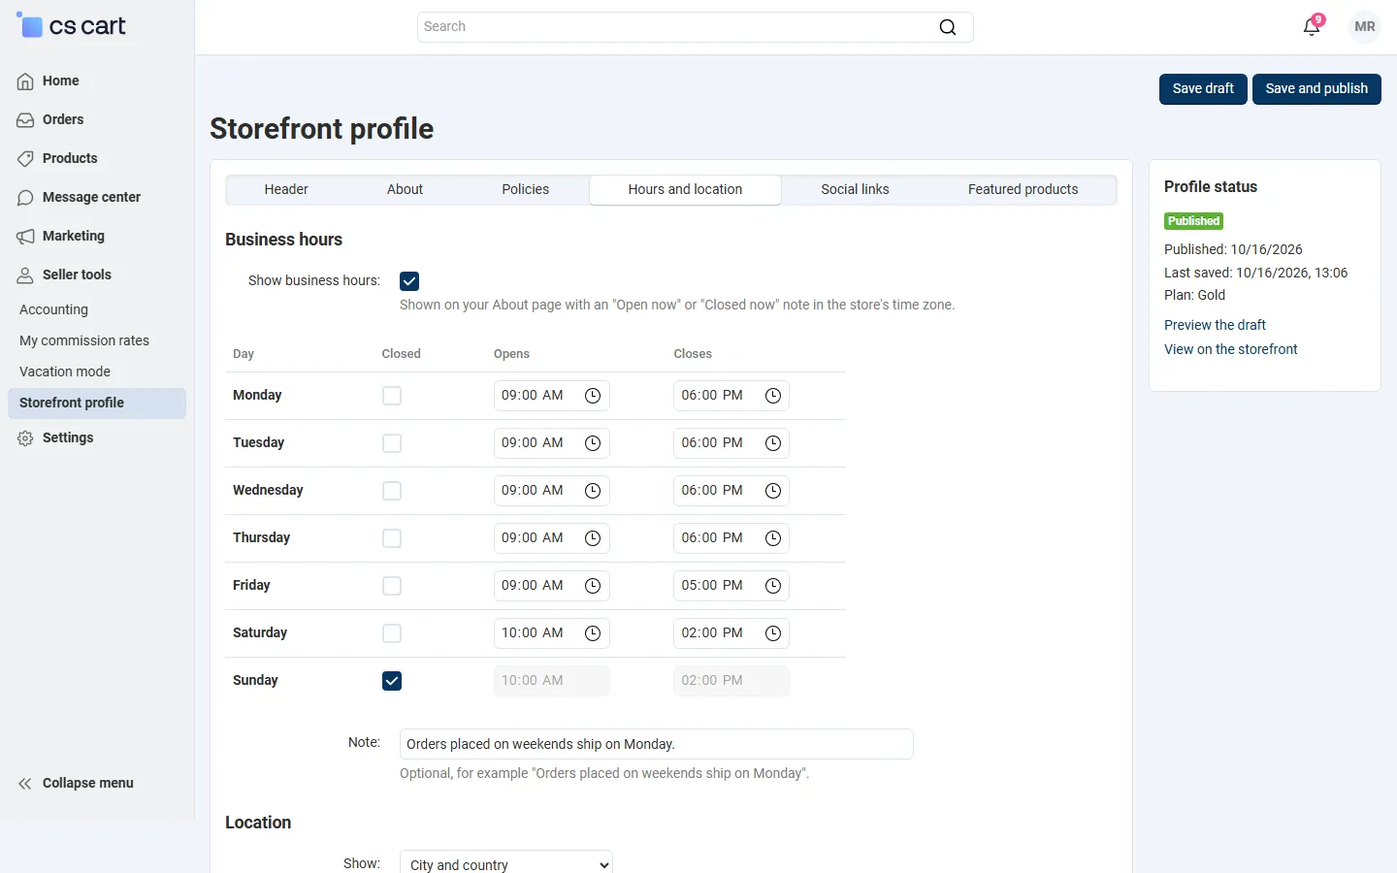Screen dimensions: 1397x873
Task: Open the MR user avatar menu
Action: pos(1365,27)
